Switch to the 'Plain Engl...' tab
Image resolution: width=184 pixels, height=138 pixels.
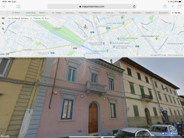pyautogui.click(x=84, y=13)
